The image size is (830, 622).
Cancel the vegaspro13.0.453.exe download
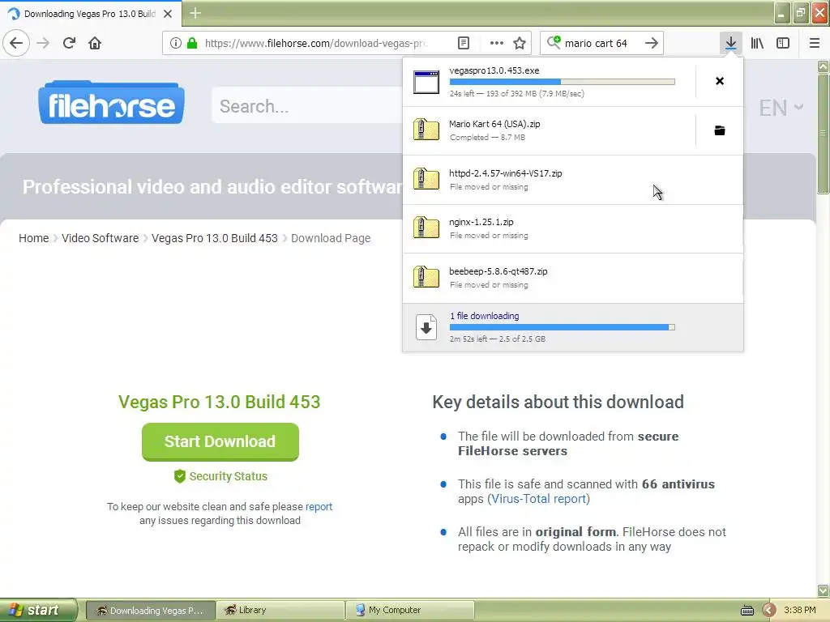(720, 81)
